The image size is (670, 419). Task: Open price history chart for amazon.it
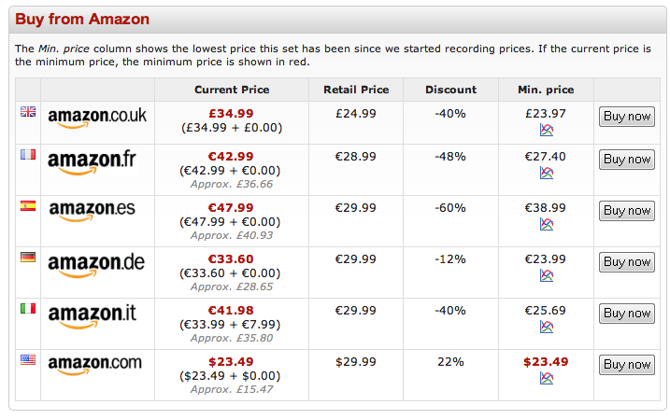547,327
